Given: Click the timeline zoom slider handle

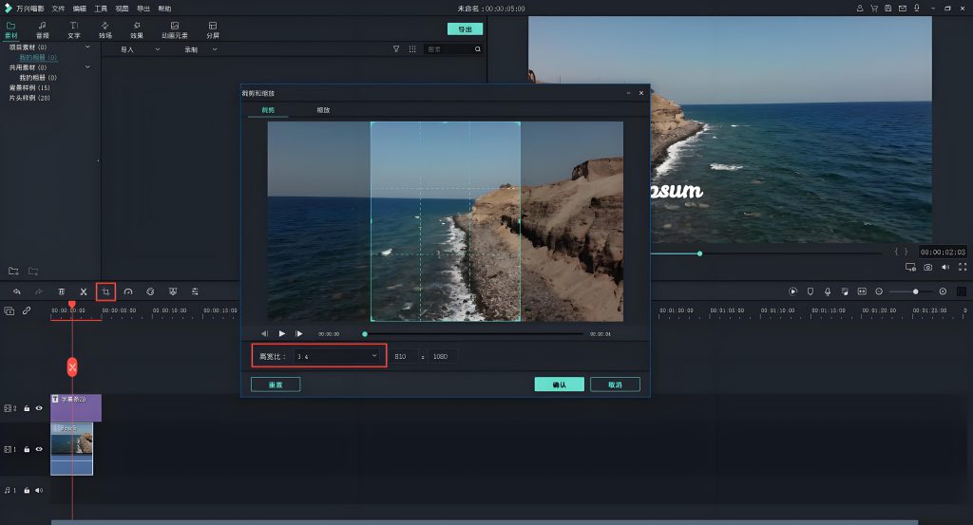Looking at the screenshot, I should pos(916,291).
